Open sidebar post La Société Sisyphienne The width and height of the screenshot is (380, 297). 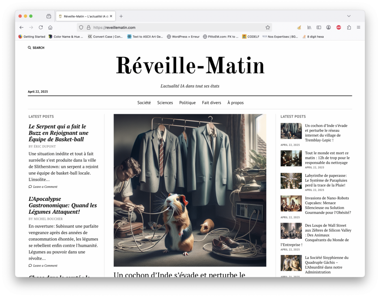click(x=327, y=265)
